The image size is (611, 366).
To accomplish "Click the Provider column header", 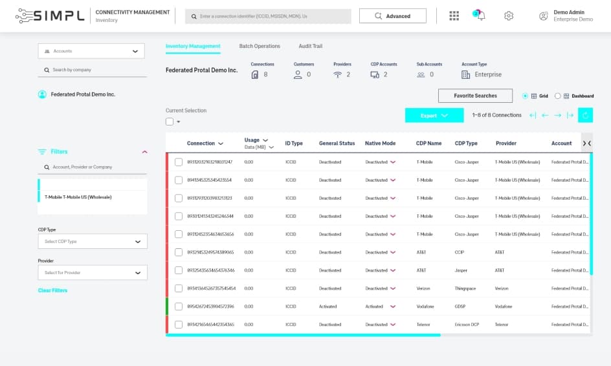I will pos(506,144).
